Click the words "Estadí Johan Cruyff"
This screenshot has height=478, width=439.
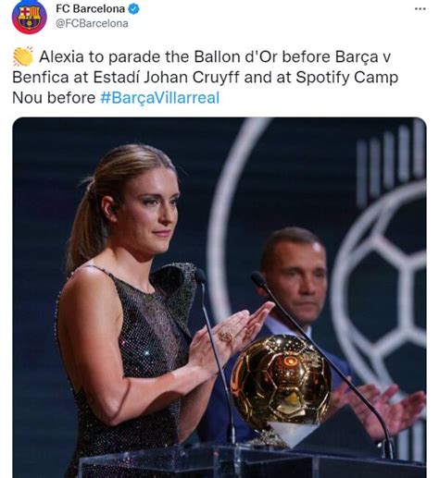click(166, 77)
